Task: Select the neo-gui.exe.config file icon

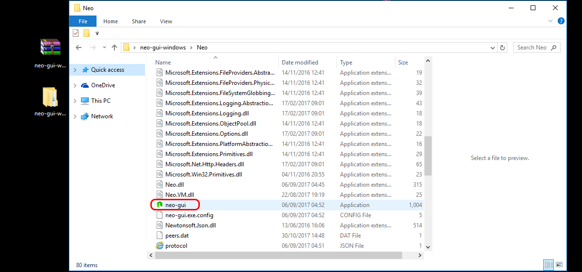Action: [160, 215]
